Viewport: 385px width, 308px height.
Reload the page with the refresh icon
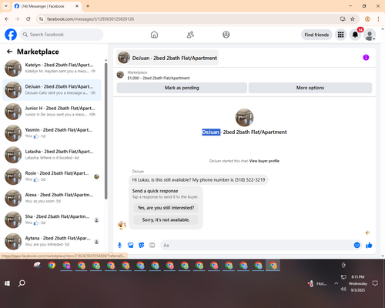click(x=28, y=19)
